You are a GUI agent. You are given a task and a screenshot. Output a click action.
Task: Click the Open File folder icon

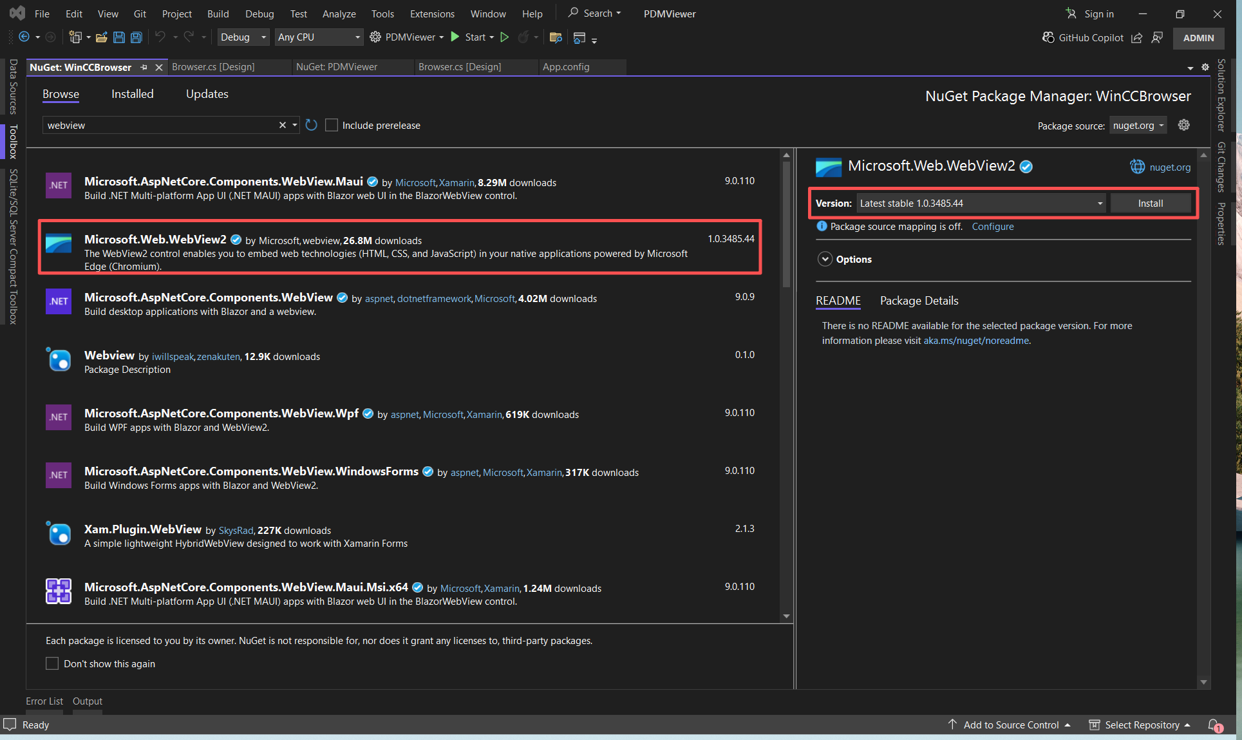[101, 37]
